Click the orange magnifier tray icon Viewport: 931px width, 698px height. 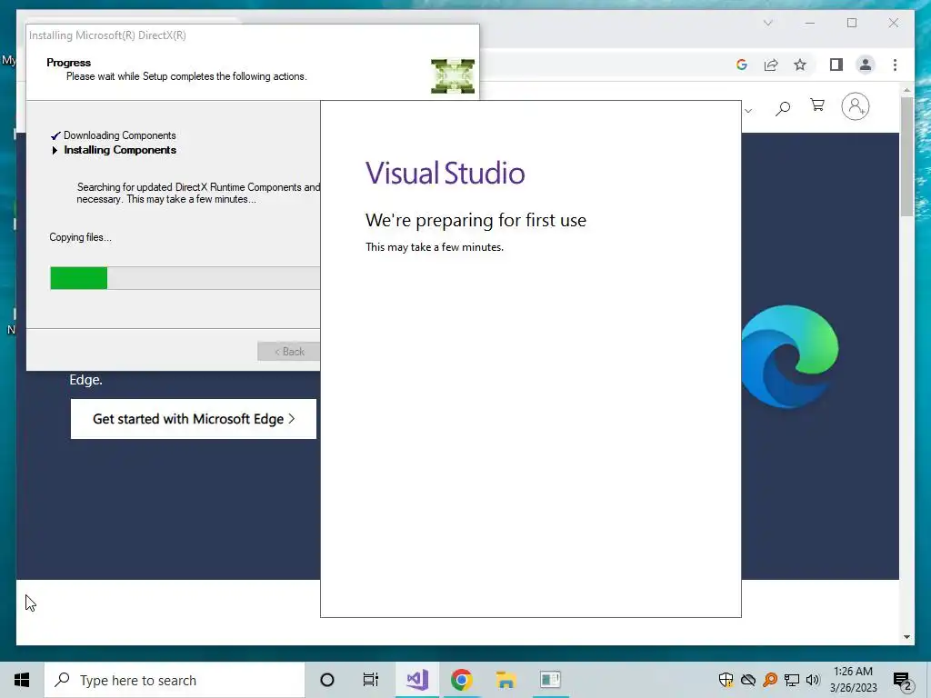click(x=770, y=680)
